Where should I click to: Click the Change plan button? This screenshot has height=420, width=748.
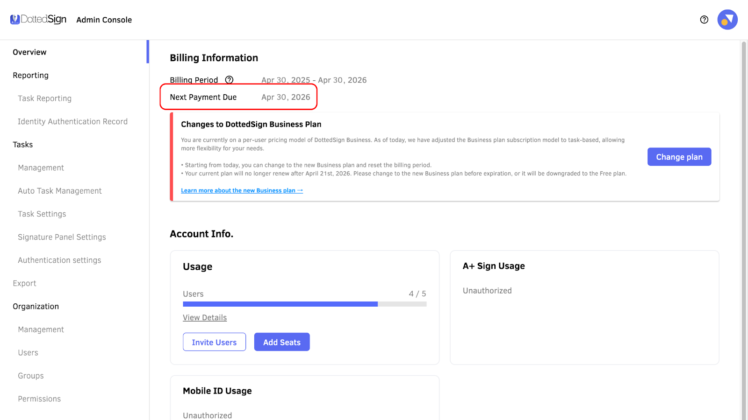point(679,157)
